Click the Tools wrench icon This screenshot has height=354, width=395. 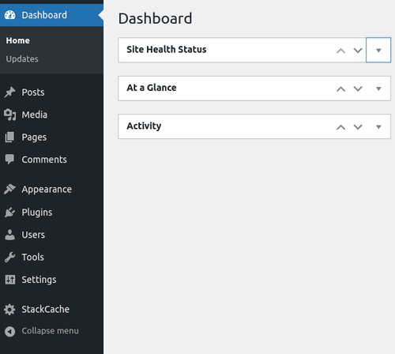[x=10, y=257]
